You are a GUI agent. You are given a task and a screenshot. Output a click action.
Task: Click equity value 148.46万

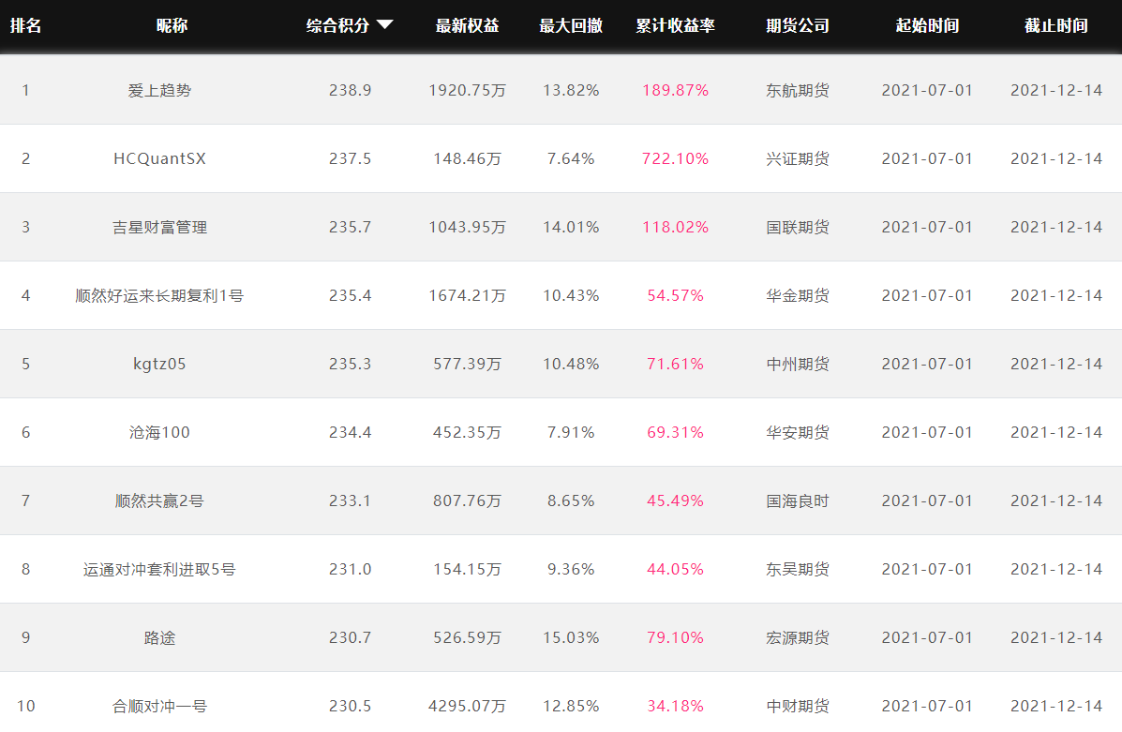coord(467,158)
